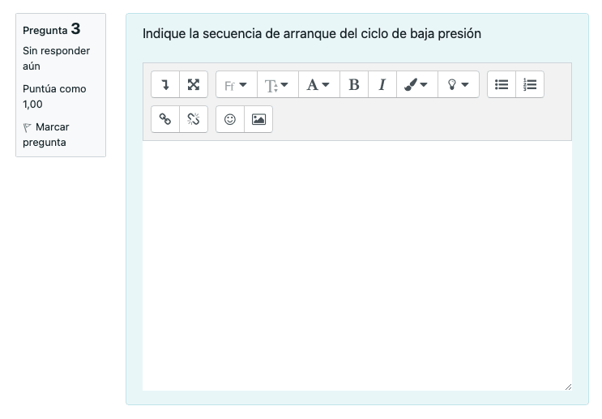Switch editor to fullscreen mode

click(194, 84)
